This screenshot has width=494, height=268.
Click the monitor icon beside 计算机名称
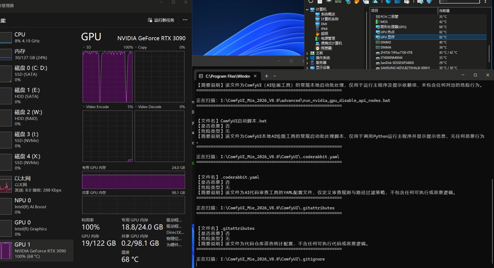point(318,19)
